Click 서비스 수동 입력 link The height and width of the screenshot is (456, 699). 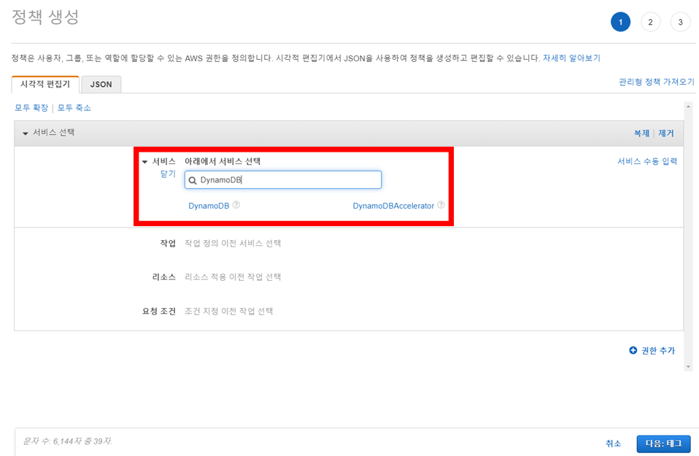[647, 161]
